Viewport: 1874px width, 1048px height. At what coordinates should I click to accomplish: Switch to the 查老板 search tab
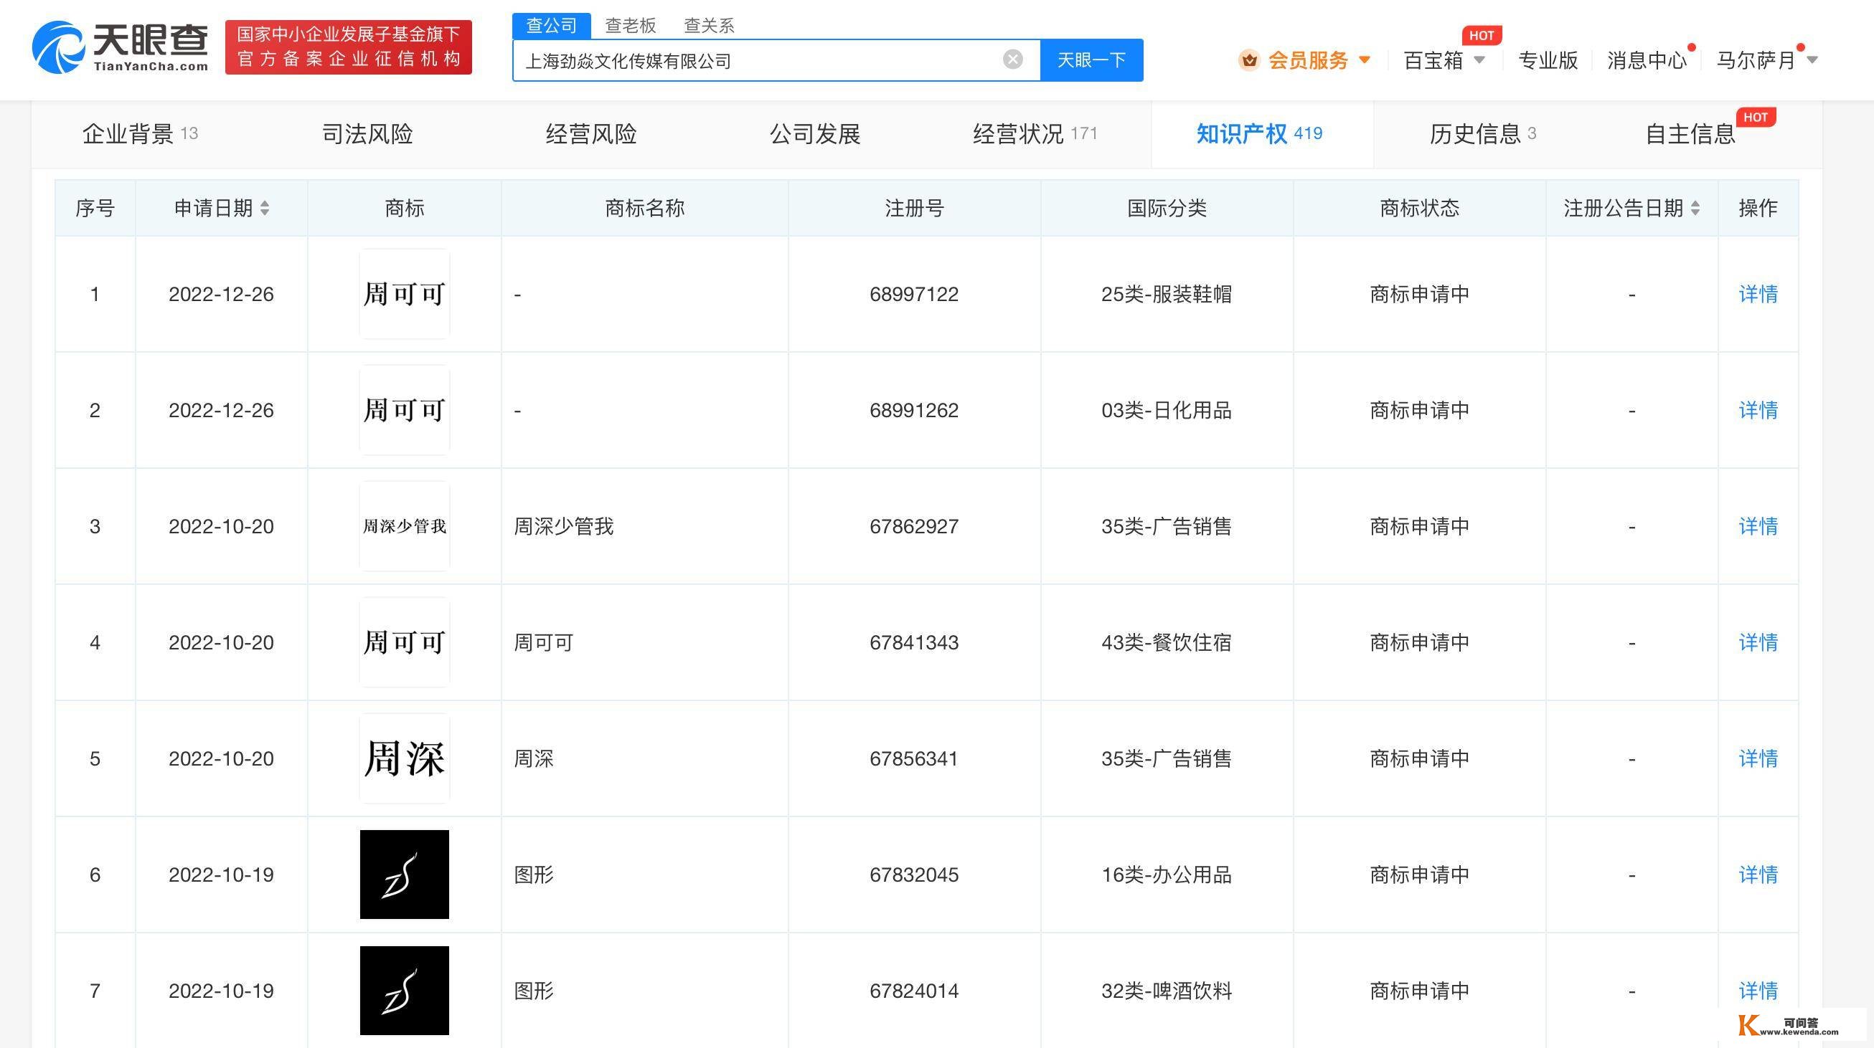tap(631, 25)
